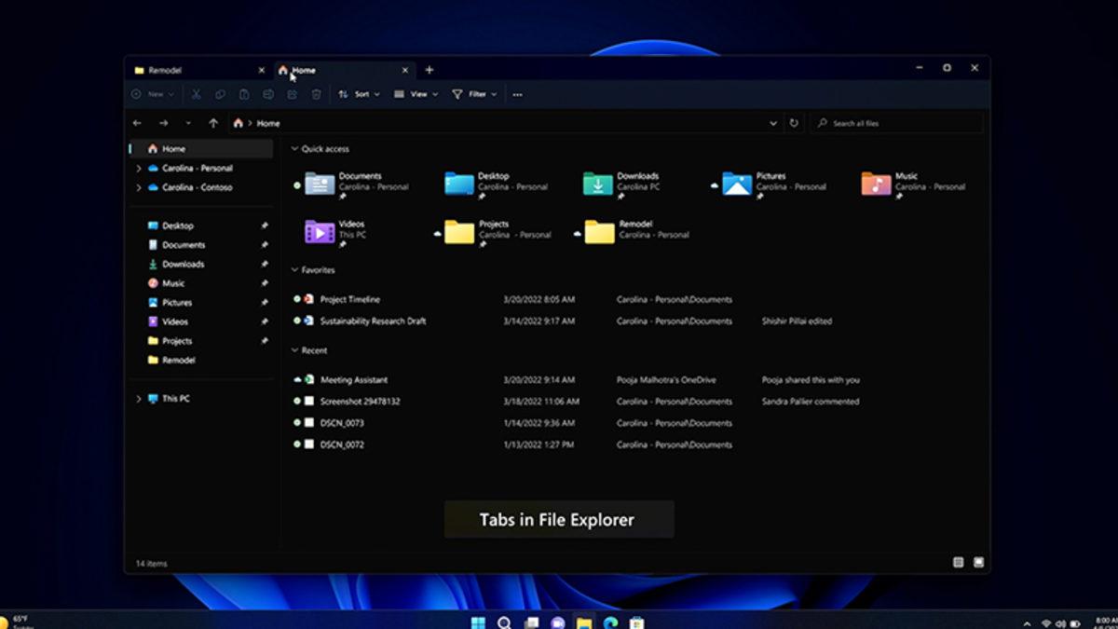This screenshot has width=1118, height=629.
Task: Open the View dropdown menu
Action: [416, 94]
